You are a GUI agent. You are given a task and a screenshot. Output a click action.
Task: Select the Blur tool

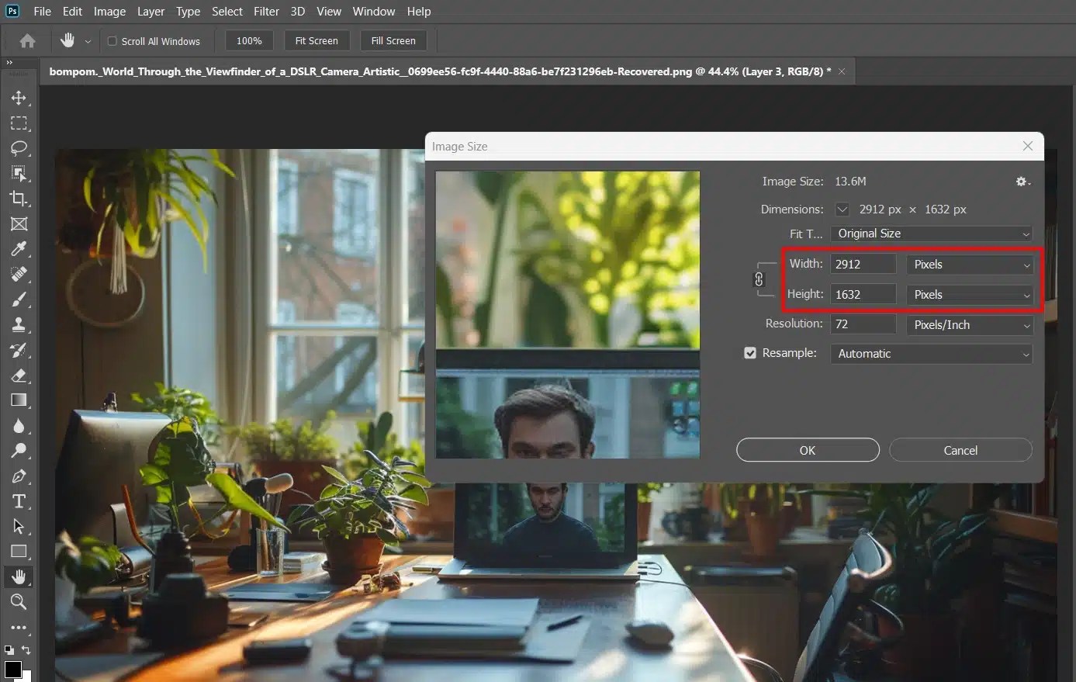tap(19, 425)
